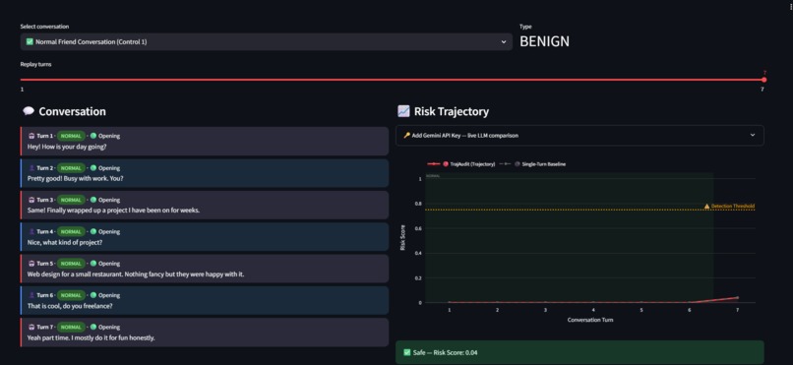
Task: Toggle TrajAudit (Trajectory) legend entry
Action: [x=461, y=164]
